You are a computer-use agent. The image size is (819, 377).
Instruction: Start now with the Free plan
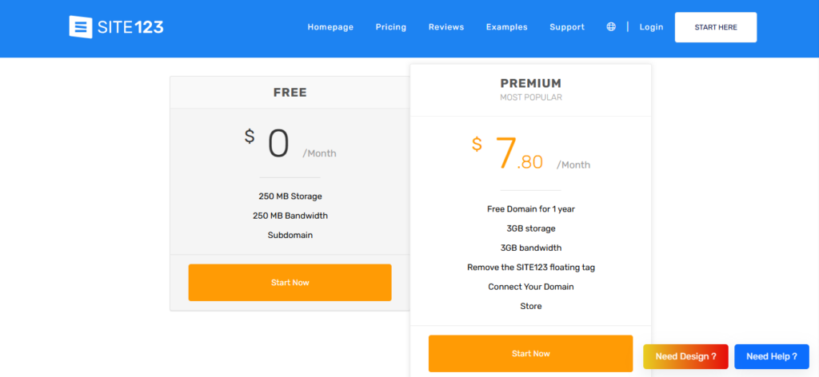290,283
